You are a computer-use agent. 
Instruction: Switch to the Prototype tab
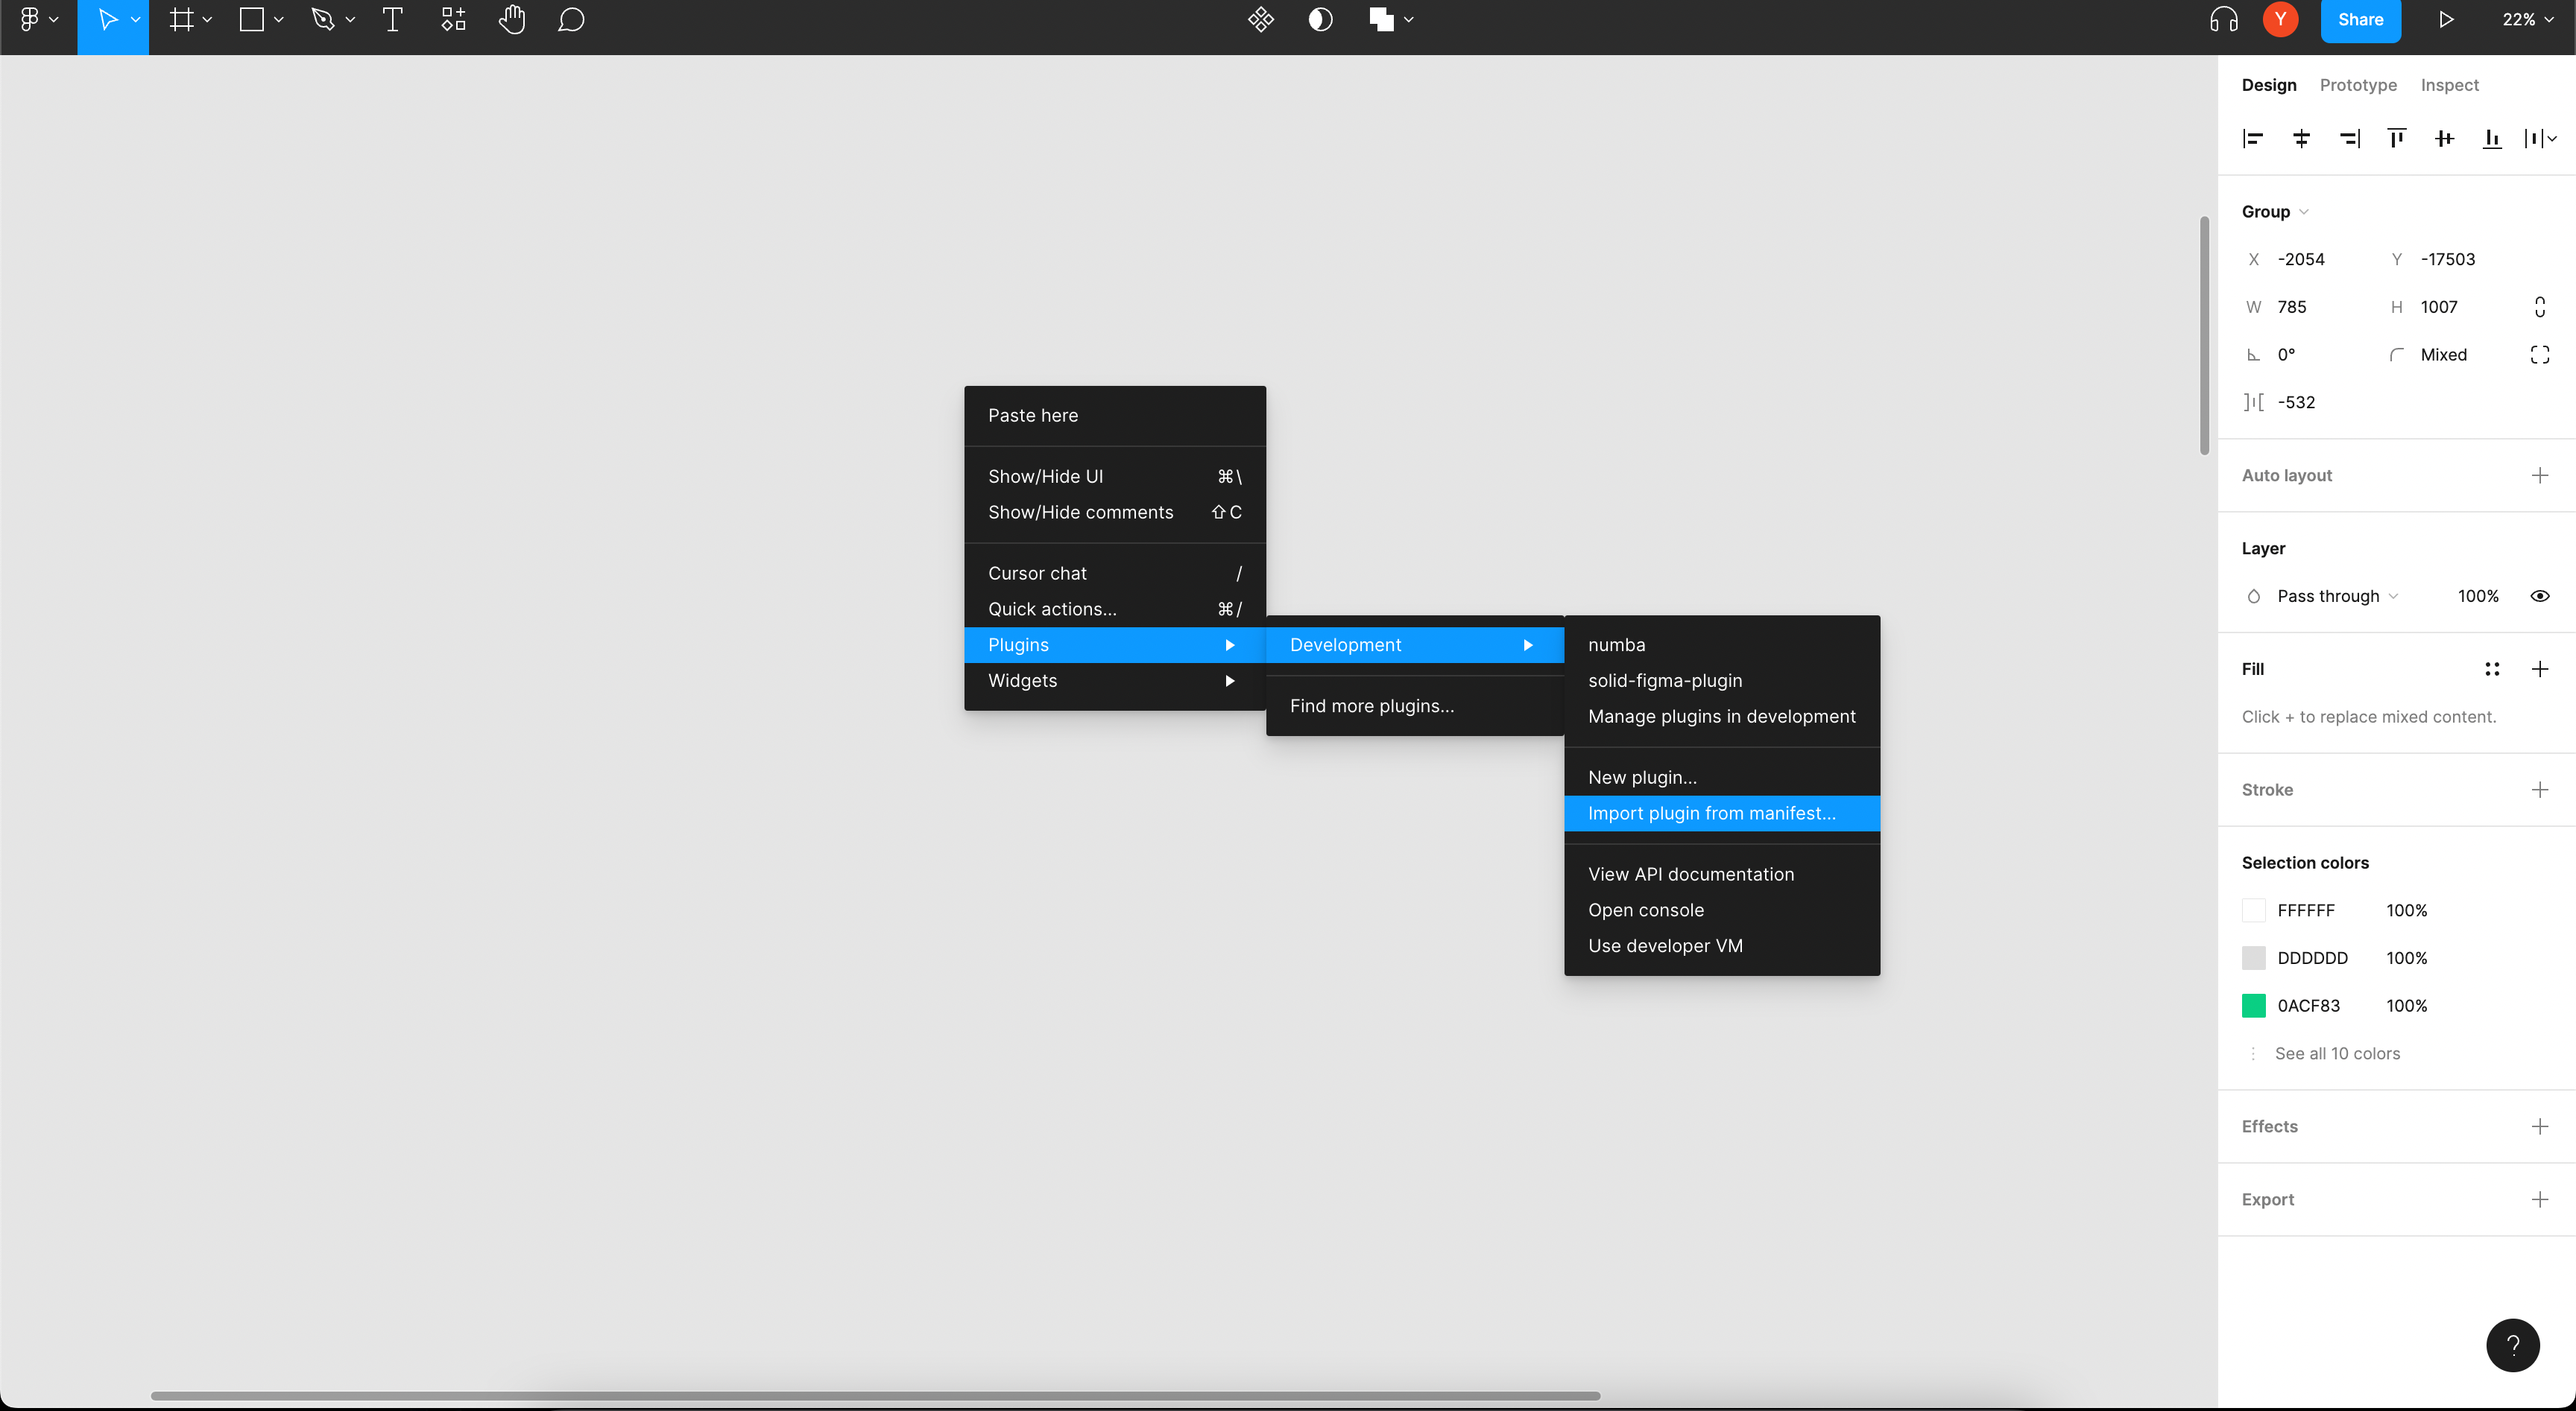tap(2358, 85)
